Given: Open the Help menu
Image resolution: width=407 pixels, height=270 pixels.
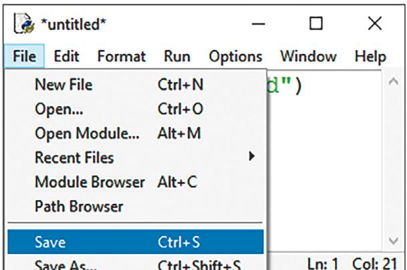Looking at the screenshot, I should coord(370,57).
